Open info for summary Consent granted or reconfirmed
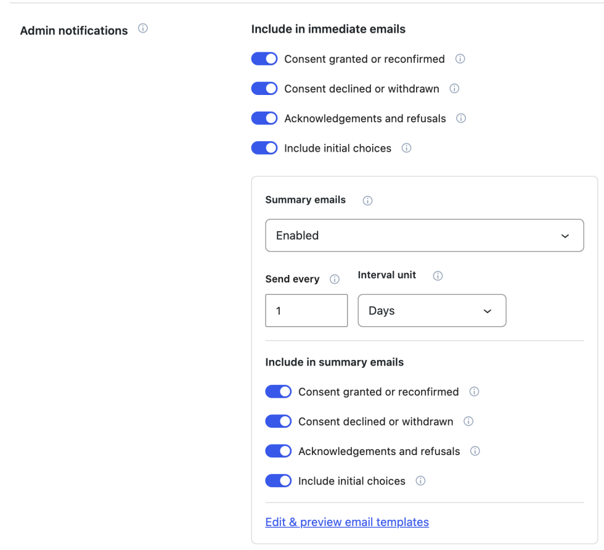The height and width of the screenshot is (550, 604). [x=474, y=392]
